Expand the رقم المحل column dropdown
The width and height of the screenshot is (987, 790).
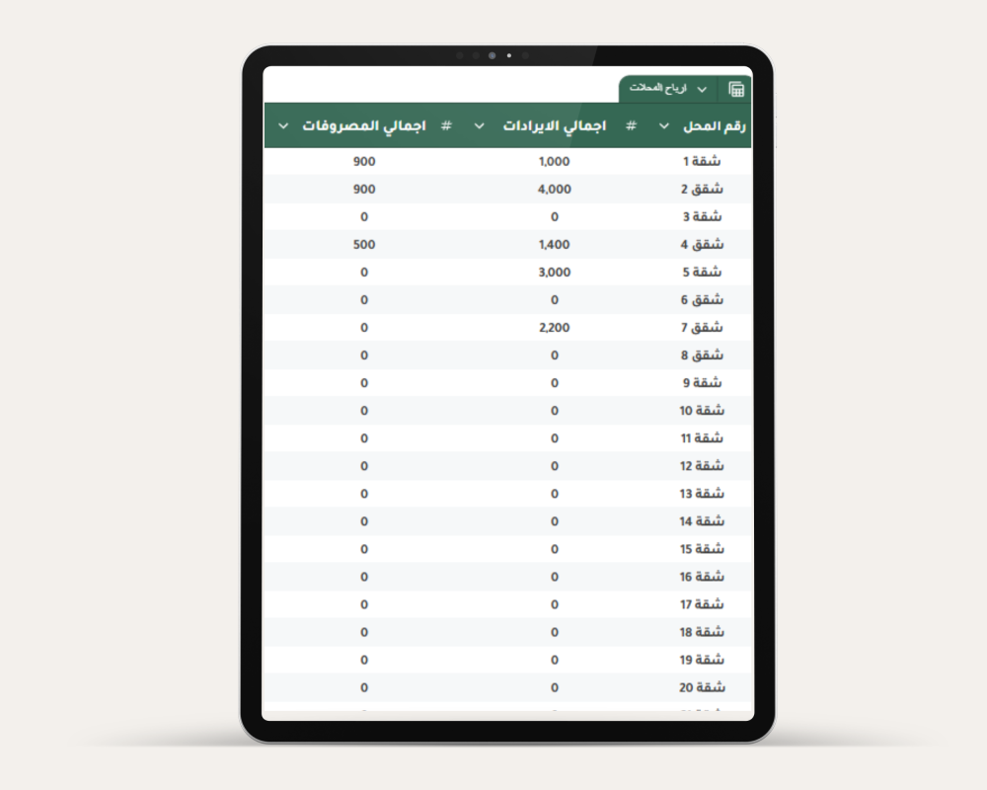click(663, 126)
